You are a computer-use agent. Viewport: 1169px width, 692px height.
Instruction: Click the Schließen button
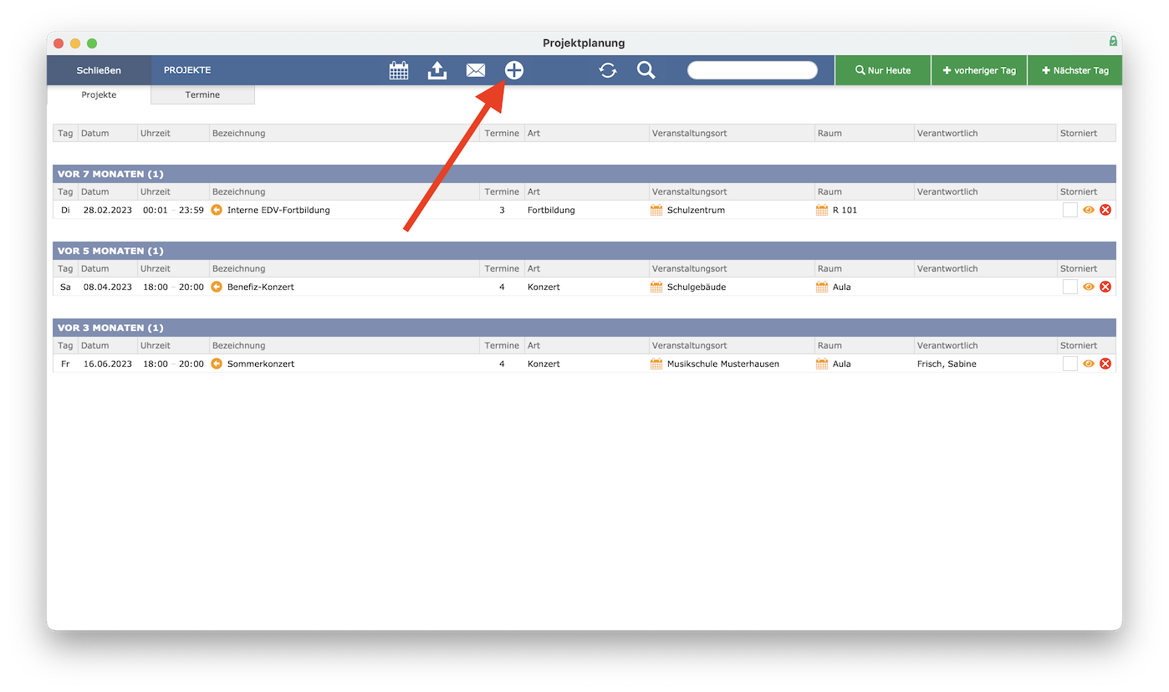coord(99,70)
